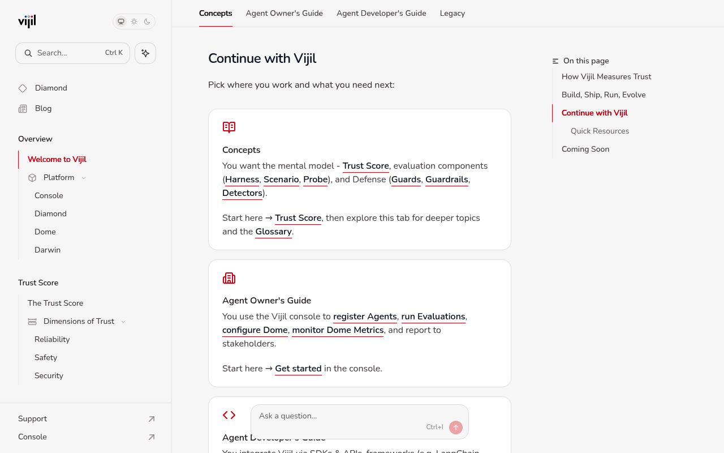Image resolution: width=724 pixels, height=453 pixels.
Task: Follow the Scenario link
Action: click(281, 180)
